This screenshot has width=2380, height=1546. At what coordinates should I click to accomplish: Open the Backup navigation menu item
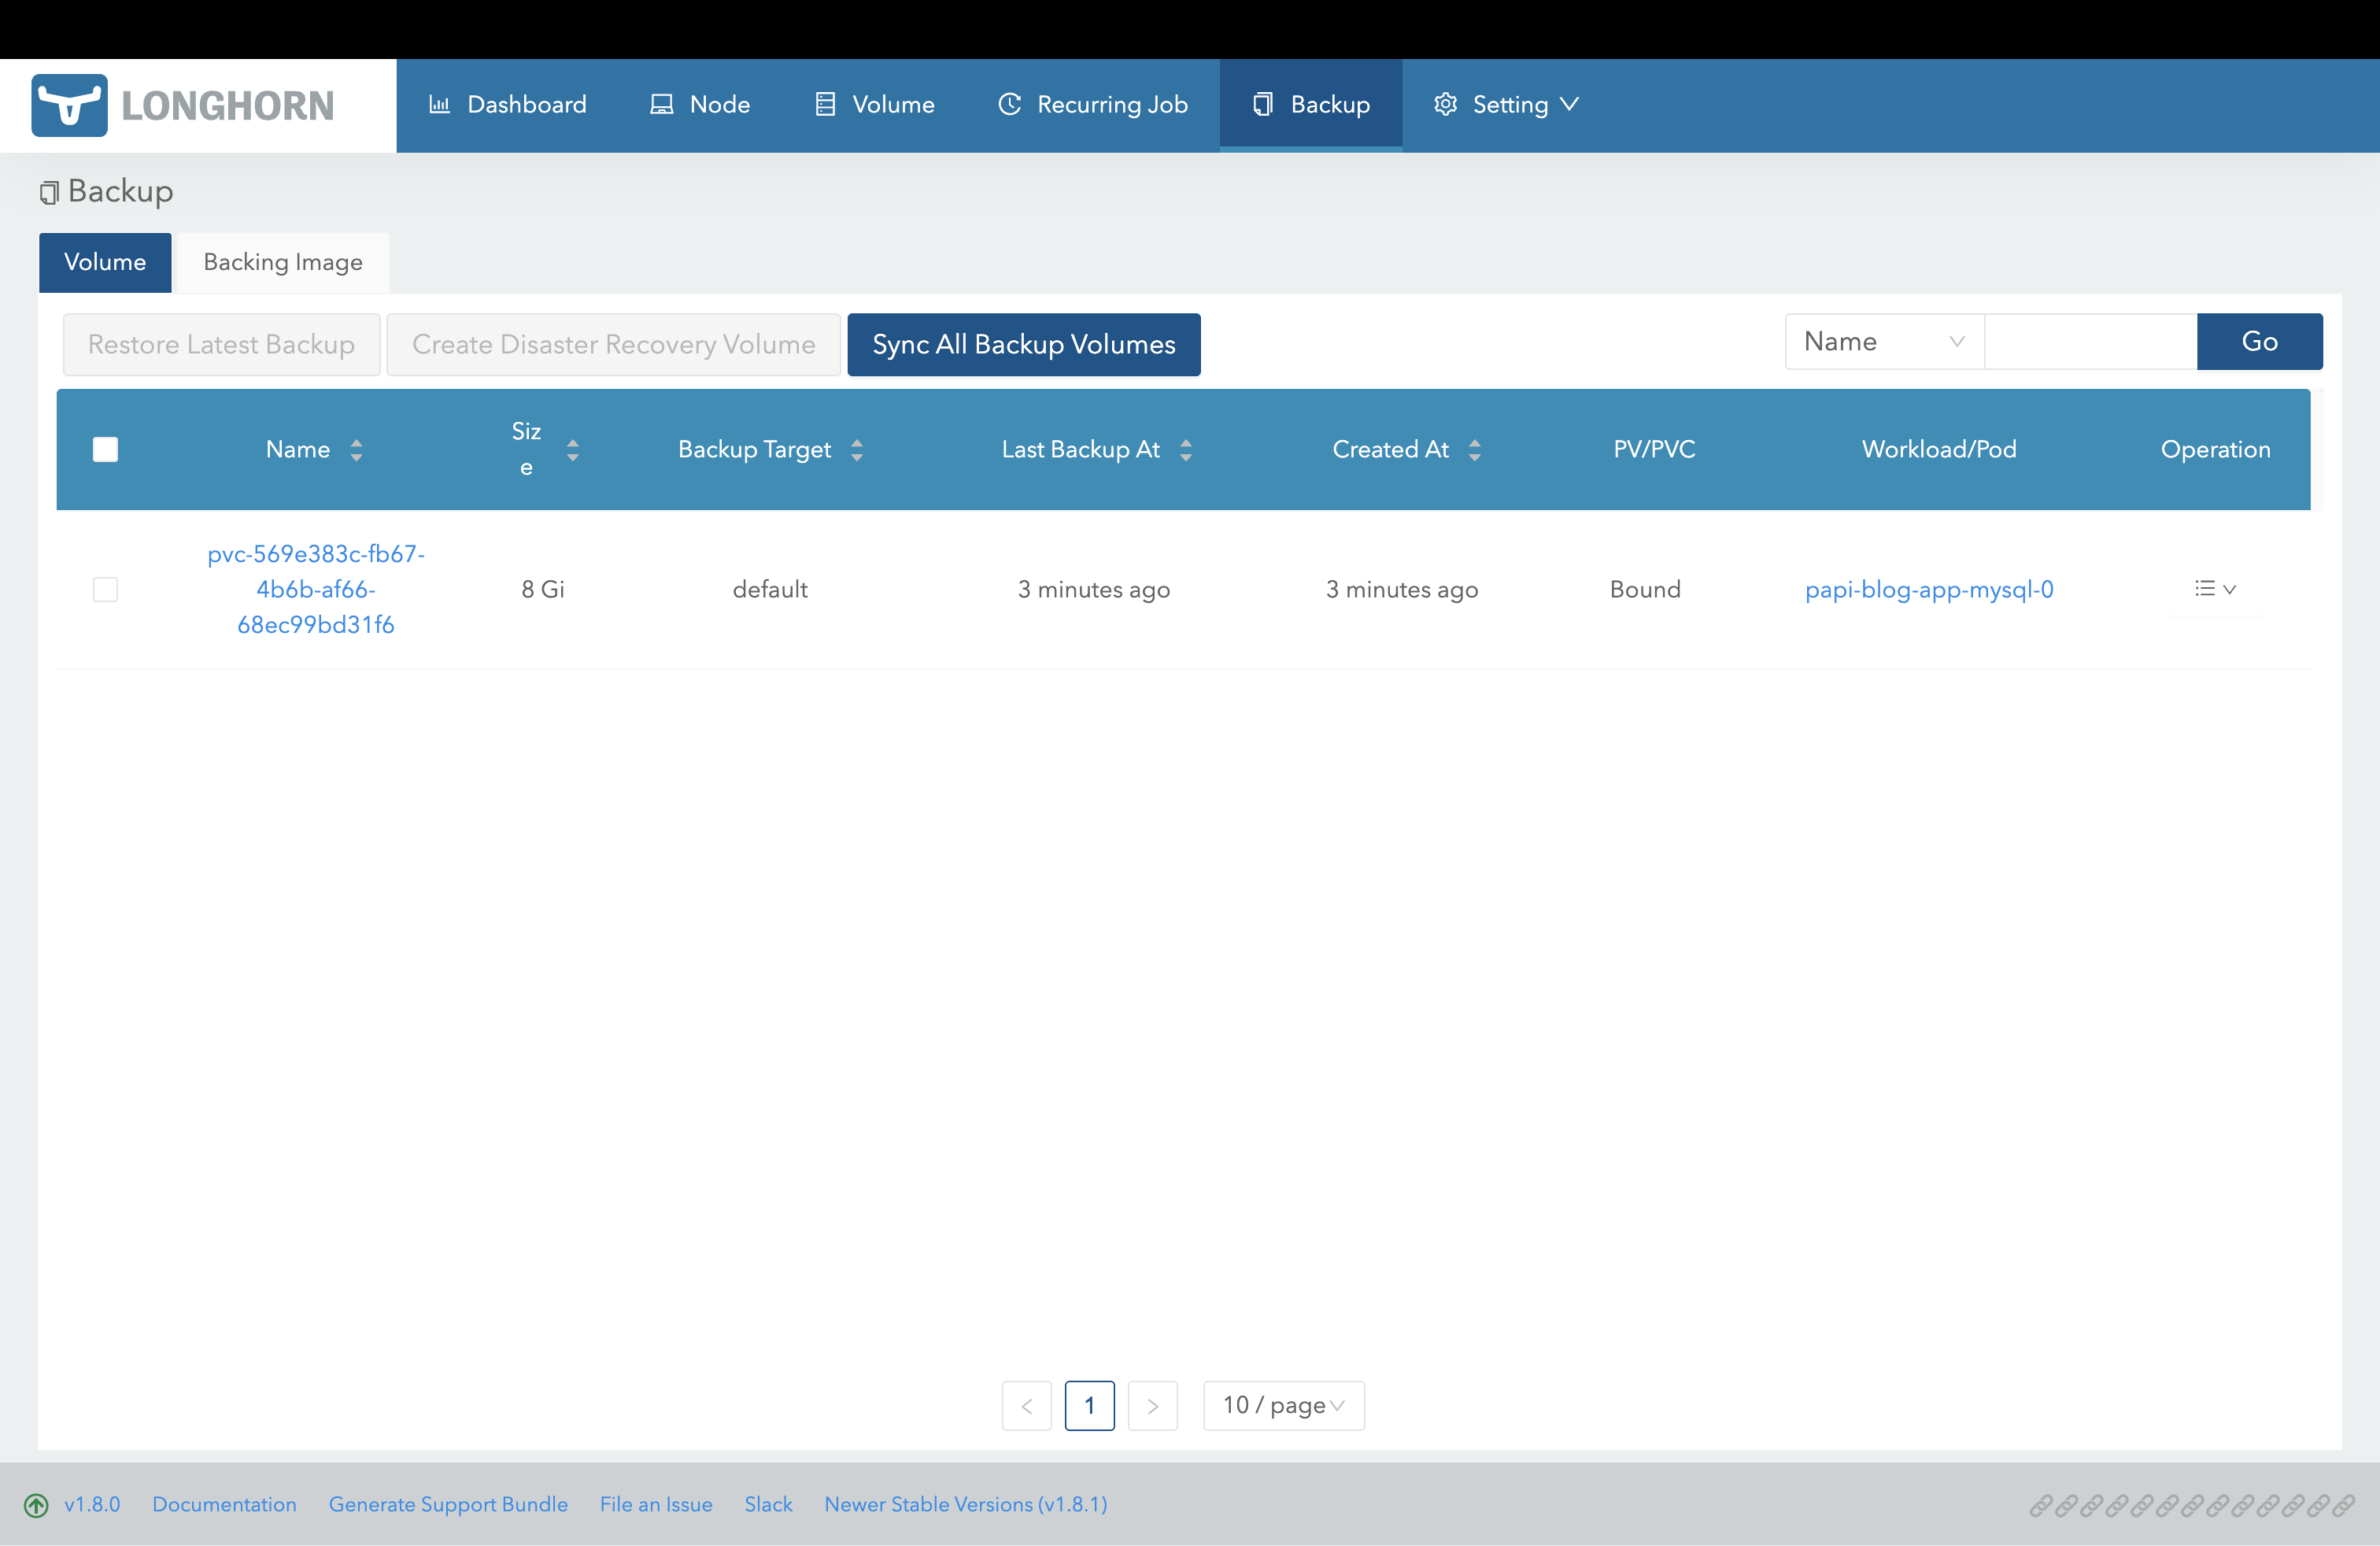click(1311, 104)
